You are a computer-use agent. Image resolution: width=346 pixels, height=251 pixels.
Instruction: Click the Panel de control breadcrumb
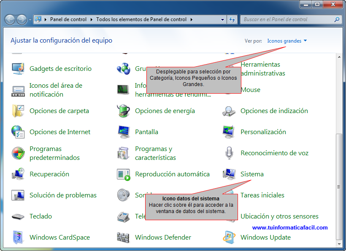(68, 19)
